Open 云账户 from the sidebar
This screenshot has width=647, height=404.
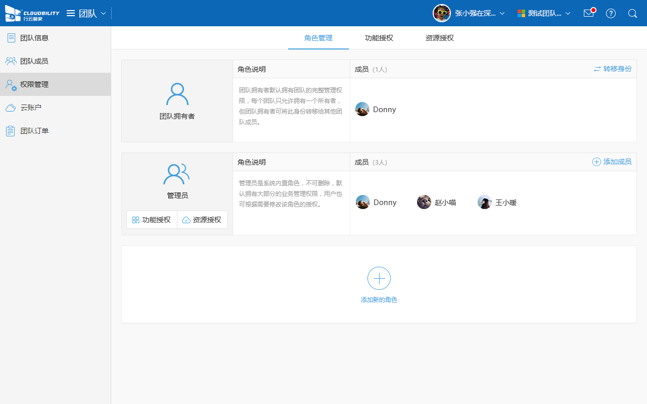[30, 108]
